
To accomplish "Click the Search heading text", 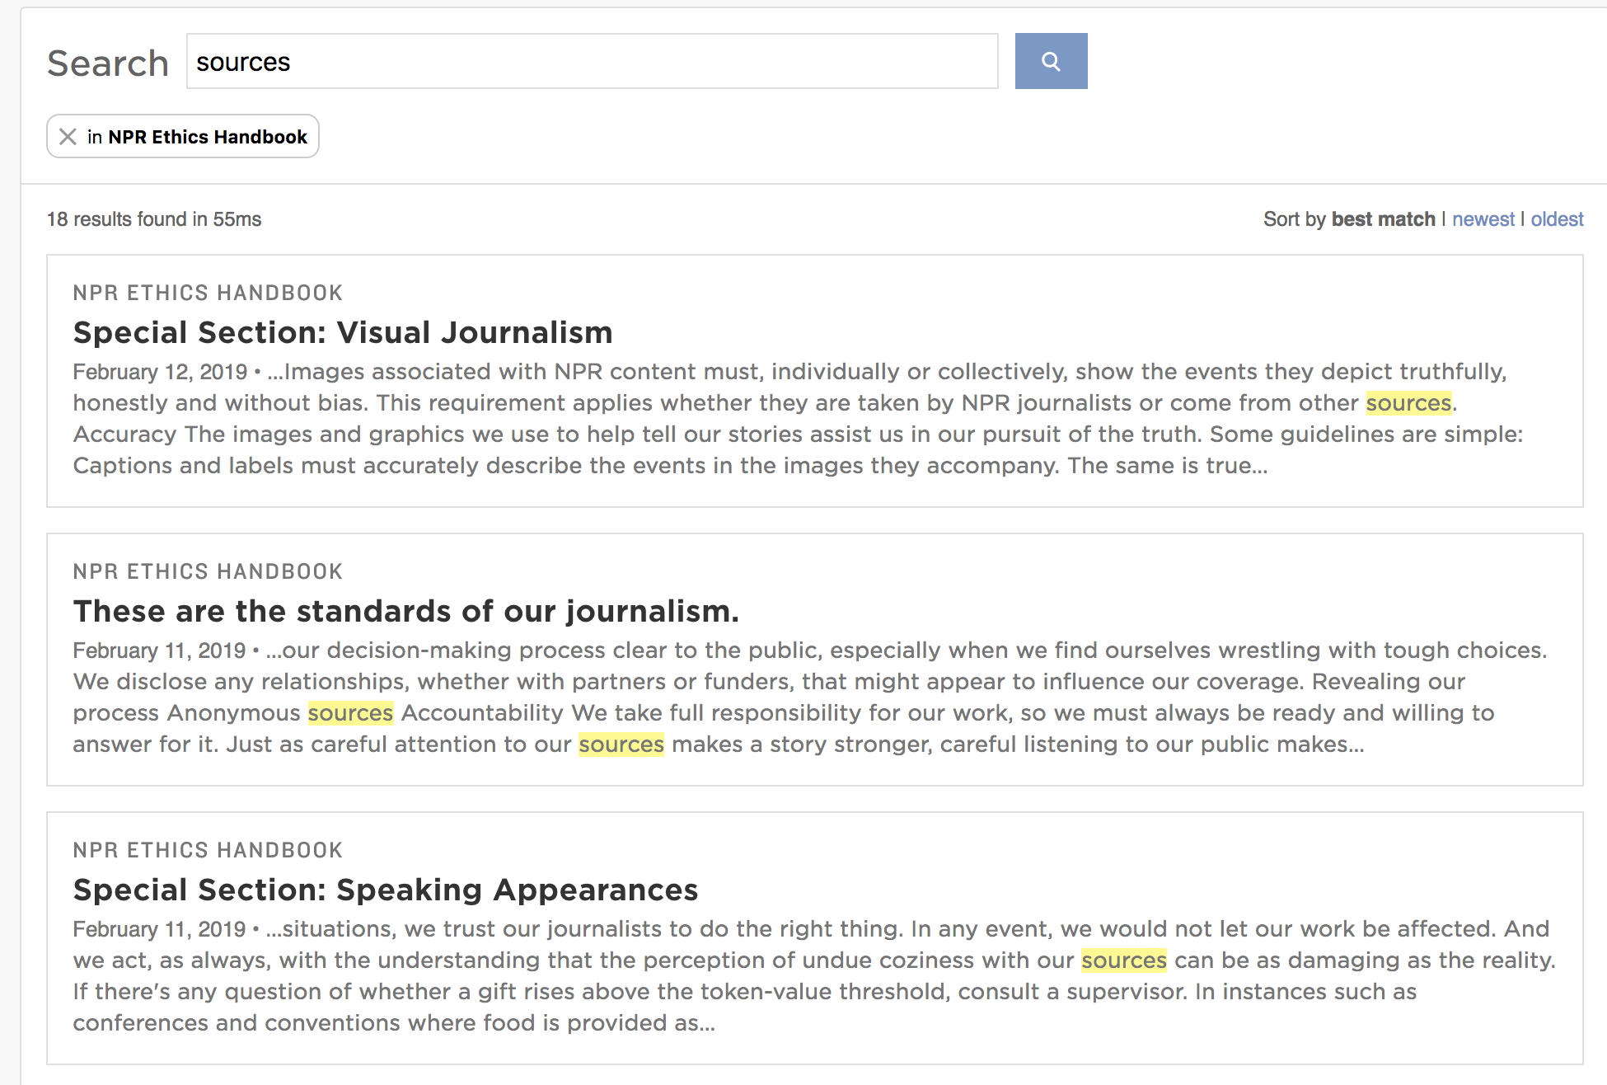I will (108, 63).
